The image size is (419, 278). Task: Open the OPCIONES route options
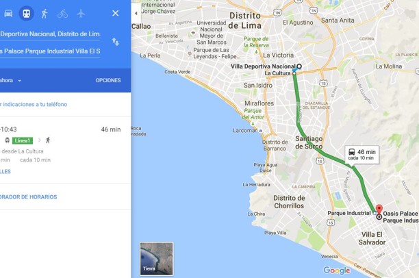tap(108, 80)
